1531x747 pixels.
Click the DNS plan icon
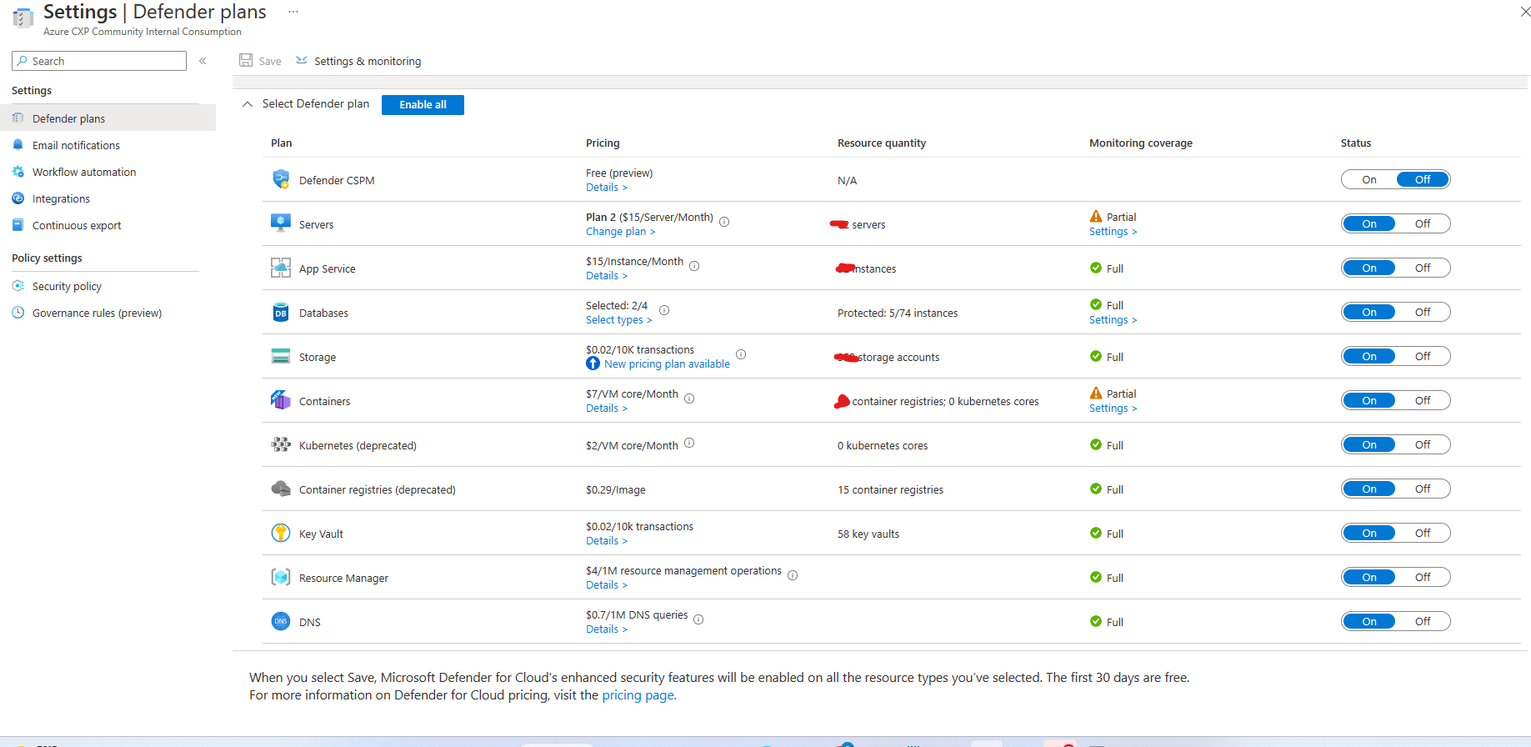click(x=281, y=621)
